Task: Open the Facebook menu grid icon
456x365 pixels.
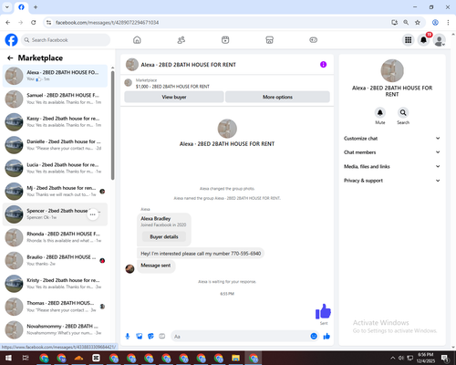Action: (x=409, y=40)
